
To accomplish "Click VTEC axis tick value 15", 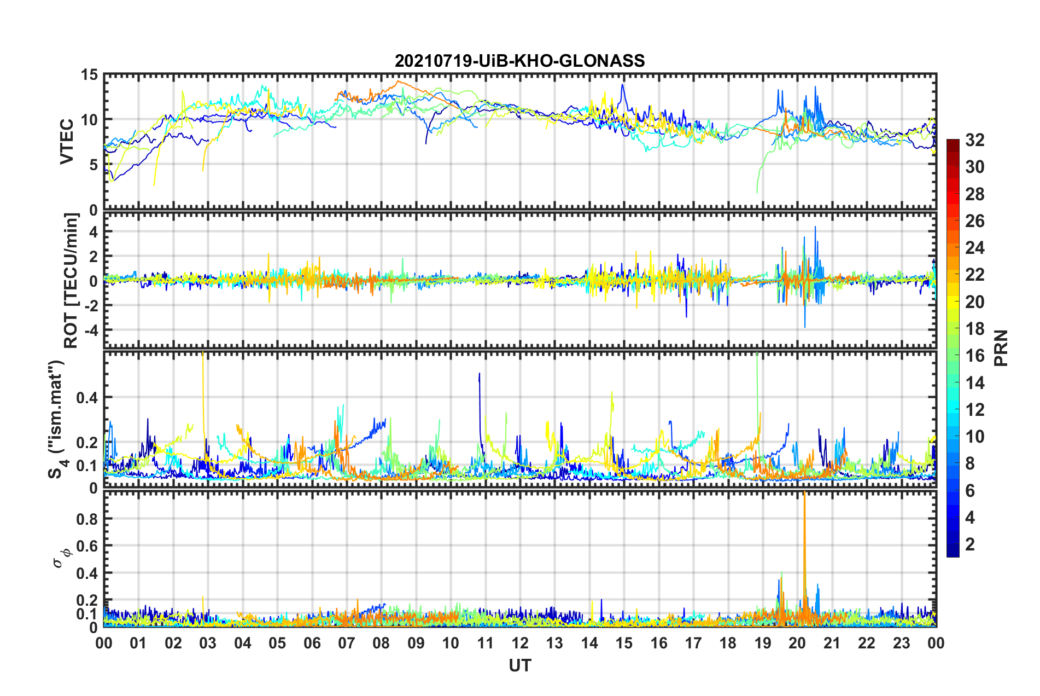I will (89, 74).
